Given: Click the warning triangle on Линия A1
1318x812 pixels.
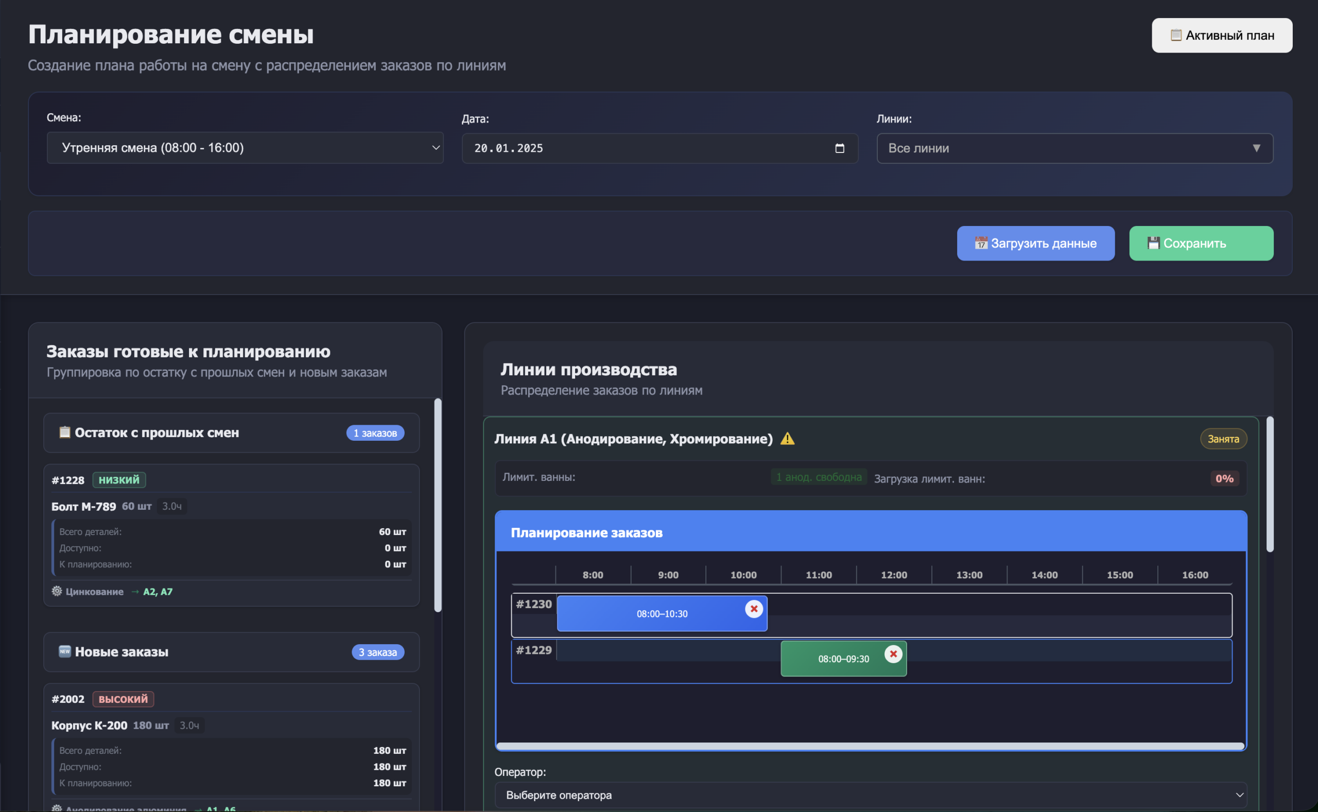Looking at the screenshot, I should [x=787, y=439].
